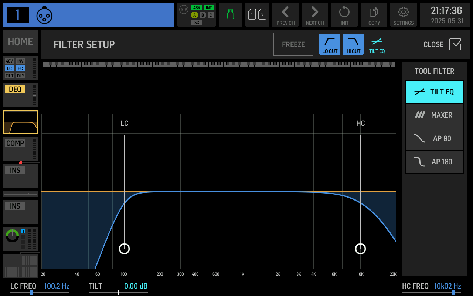Select the AP 180 allpass filter
Image resolution: width=473 pixels, height=296 pixels.
pyautogui.click(x=434, y=162)
